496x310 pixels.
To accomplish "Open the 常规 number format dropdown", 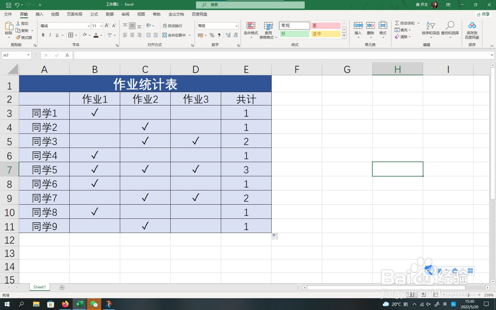I will pyautogui.click(x=236, y=25).
